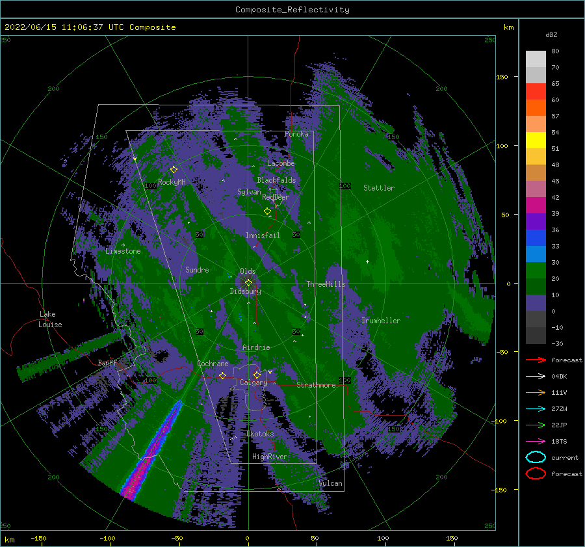Click the Didsbury label
585x547 pixels.
click(245, 291)
